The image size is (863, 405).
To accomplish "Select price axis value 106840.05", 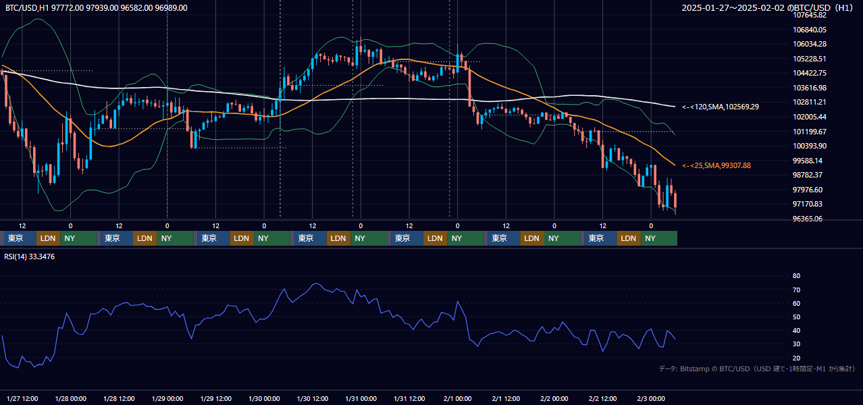I will point(810,30).
